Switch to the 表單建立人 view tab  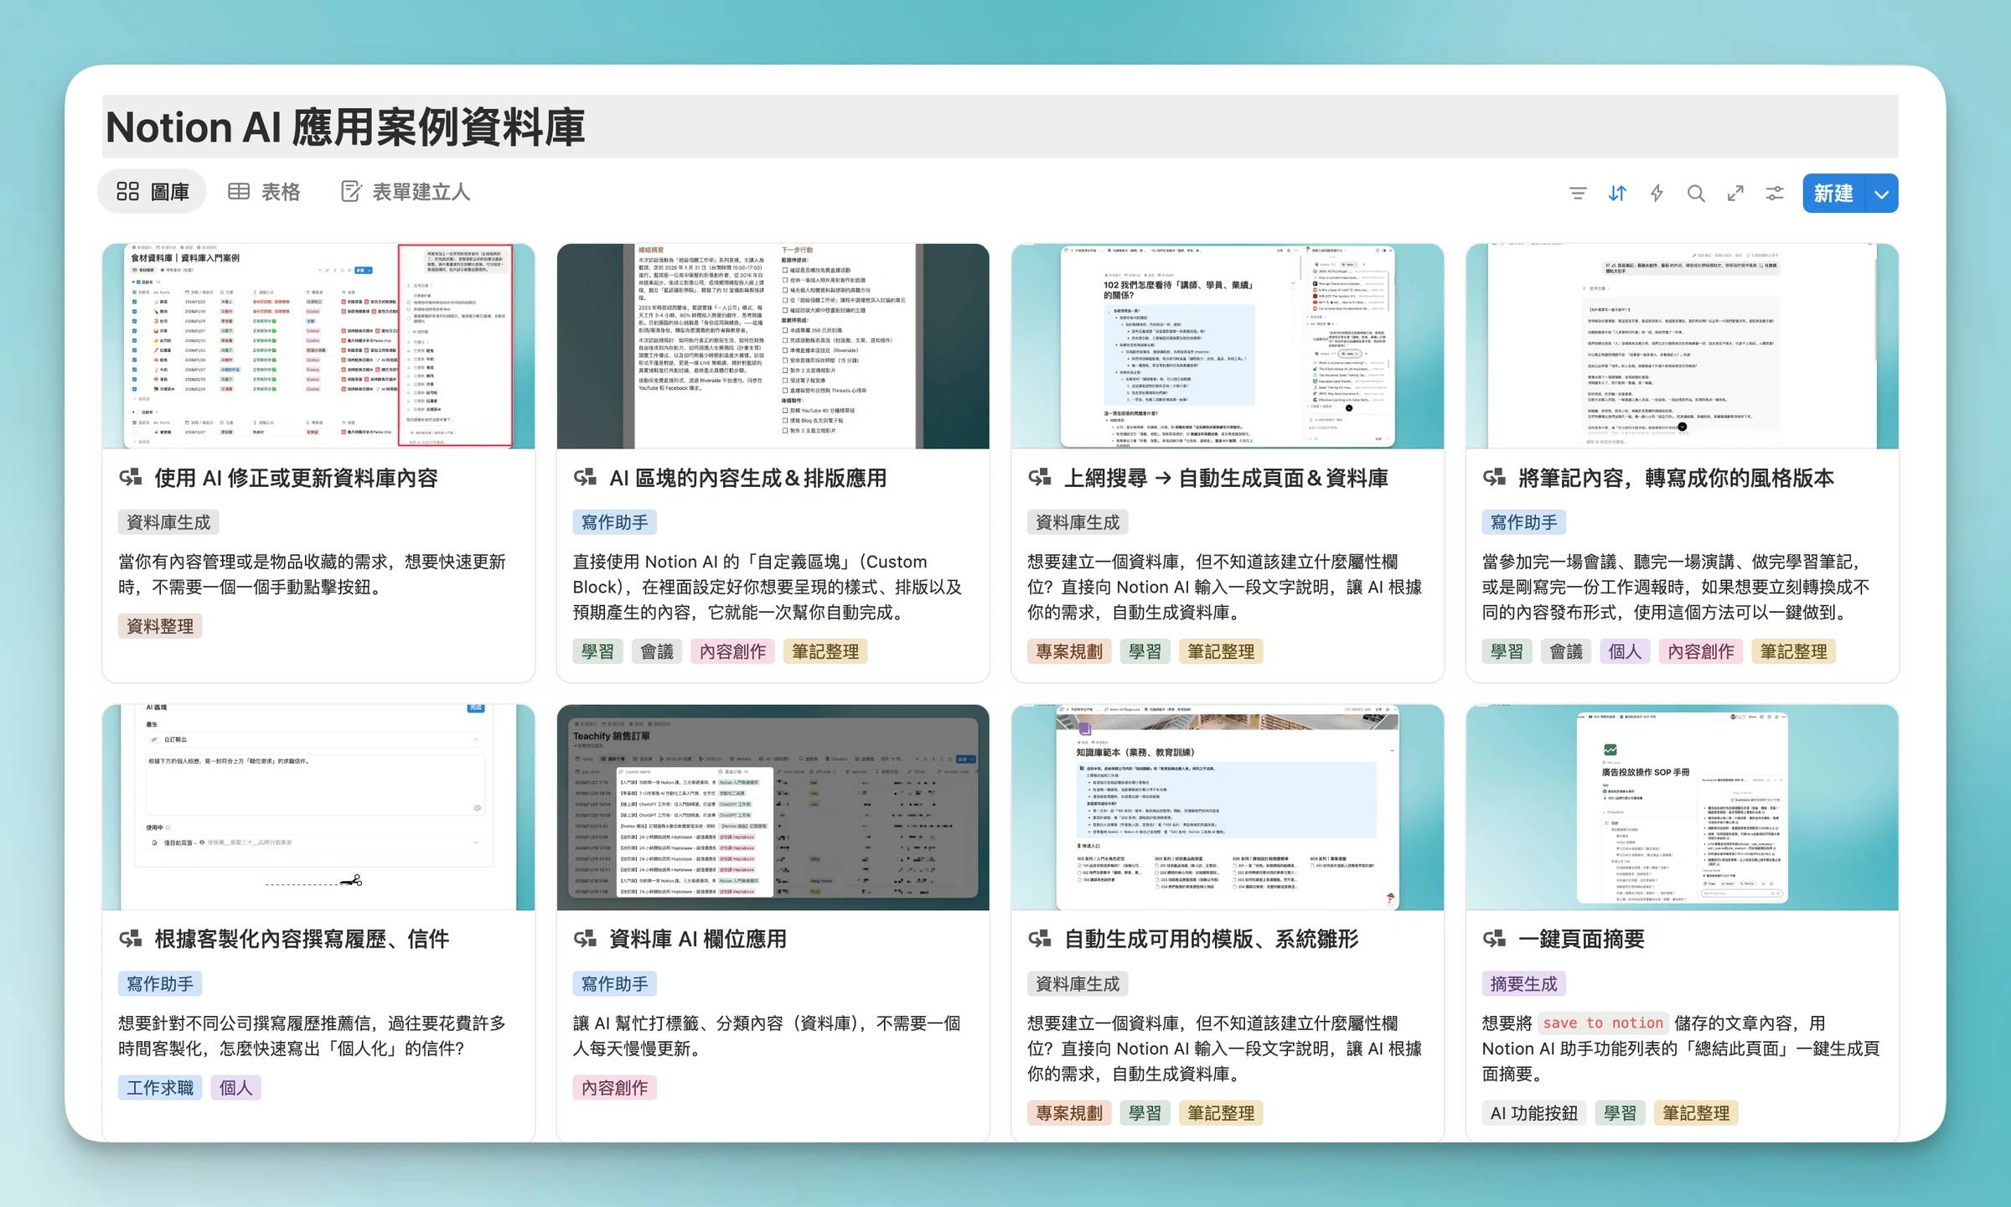click(x=406, y=192)
